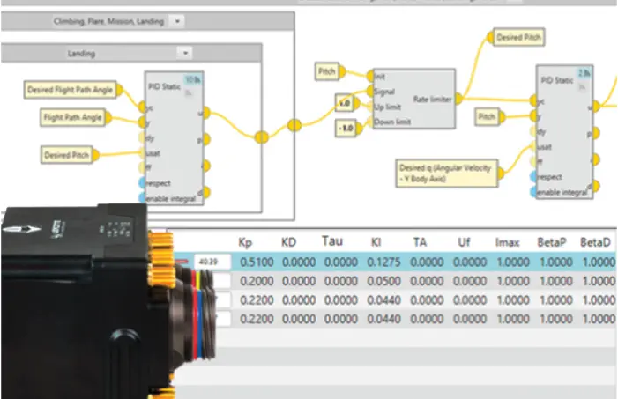Expand the Landing dropdown arrow

click(183, 53)
